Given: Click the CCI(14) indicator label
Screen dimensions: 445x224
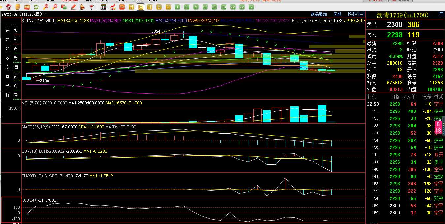Looking at the screenshot, I should tap(29, 200).
